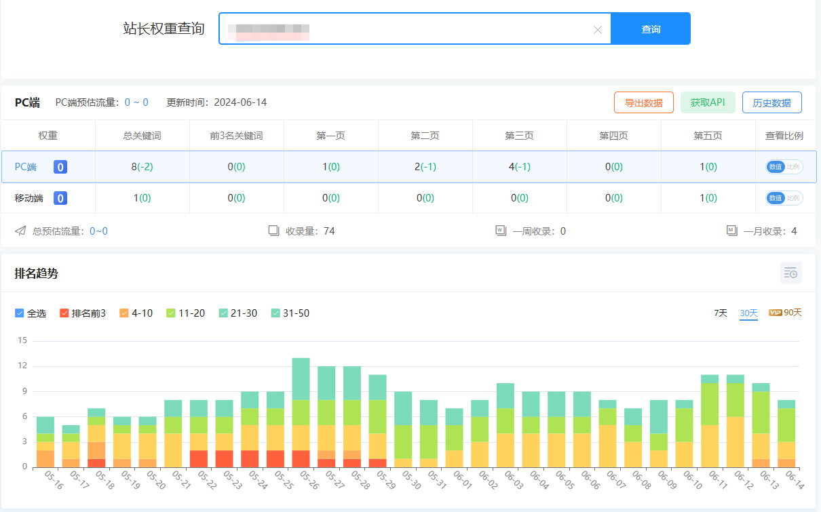The height and width of the screenshot is (512, 821).
Task: Select the 7天 range tab
Action: (721, 313)
